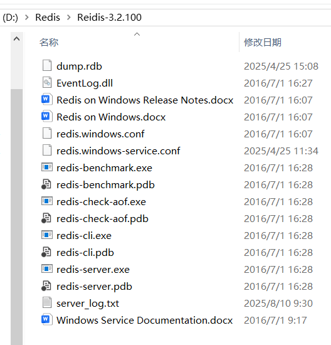Expand the chevron after (D:) in path
The width and height of the screenshot is (331, 345).
coord(27,18)
